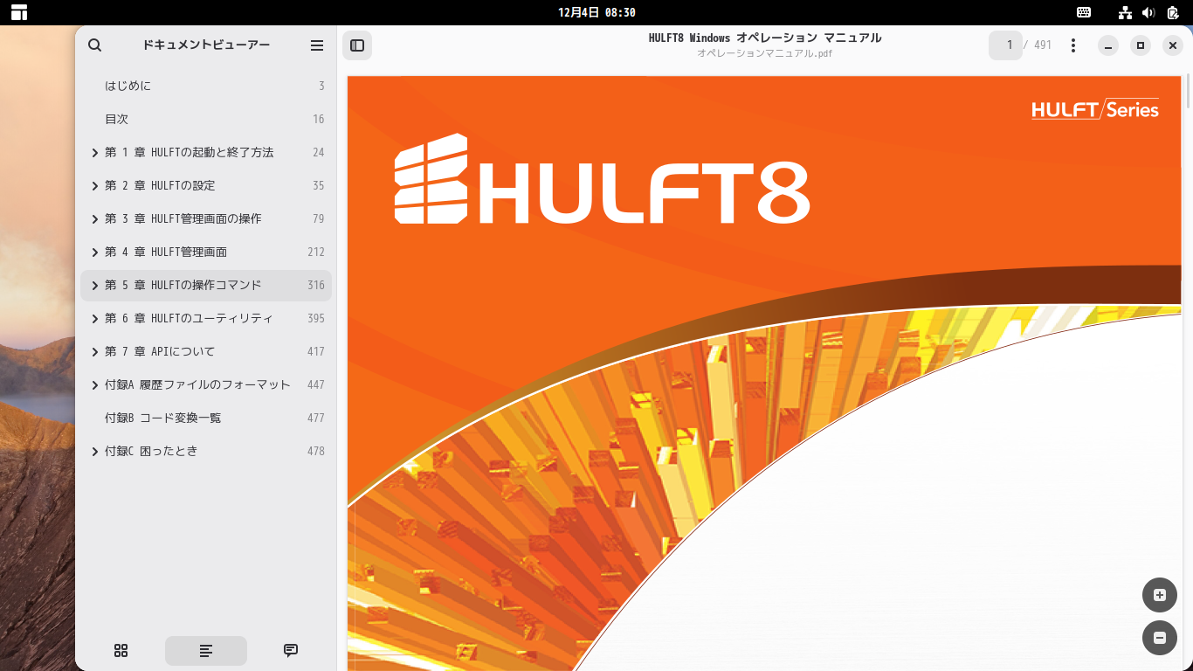
Task: Expand 第 3 章 HULFT管理画面の操作 chevron
Action: click(x=95, y=219)
